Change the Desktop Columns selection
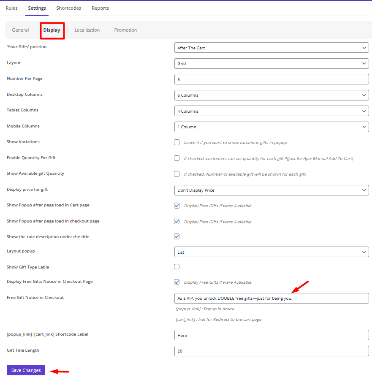 (272, 95)
